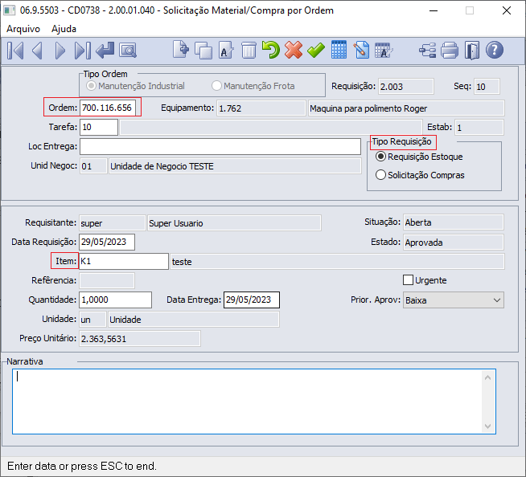Image resolution: width=526 pixels, height=477 pixels.
Task: Click the green undo arrow icon
Action: (x=271, y=50)
